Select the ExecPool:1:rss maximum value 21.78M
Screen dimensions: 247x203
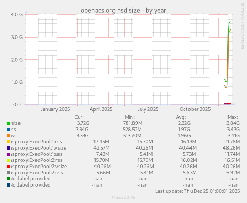pyautogui.click(x=232, y=142)
